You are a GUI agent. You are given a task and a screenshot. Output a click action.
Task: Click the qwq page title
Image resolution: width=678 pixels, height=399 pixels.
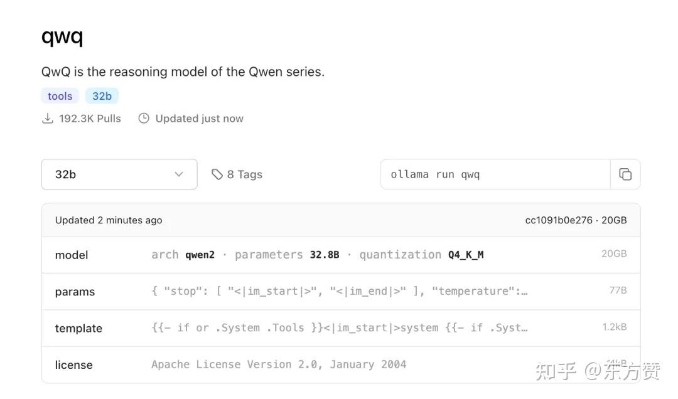tap(62, 36)
